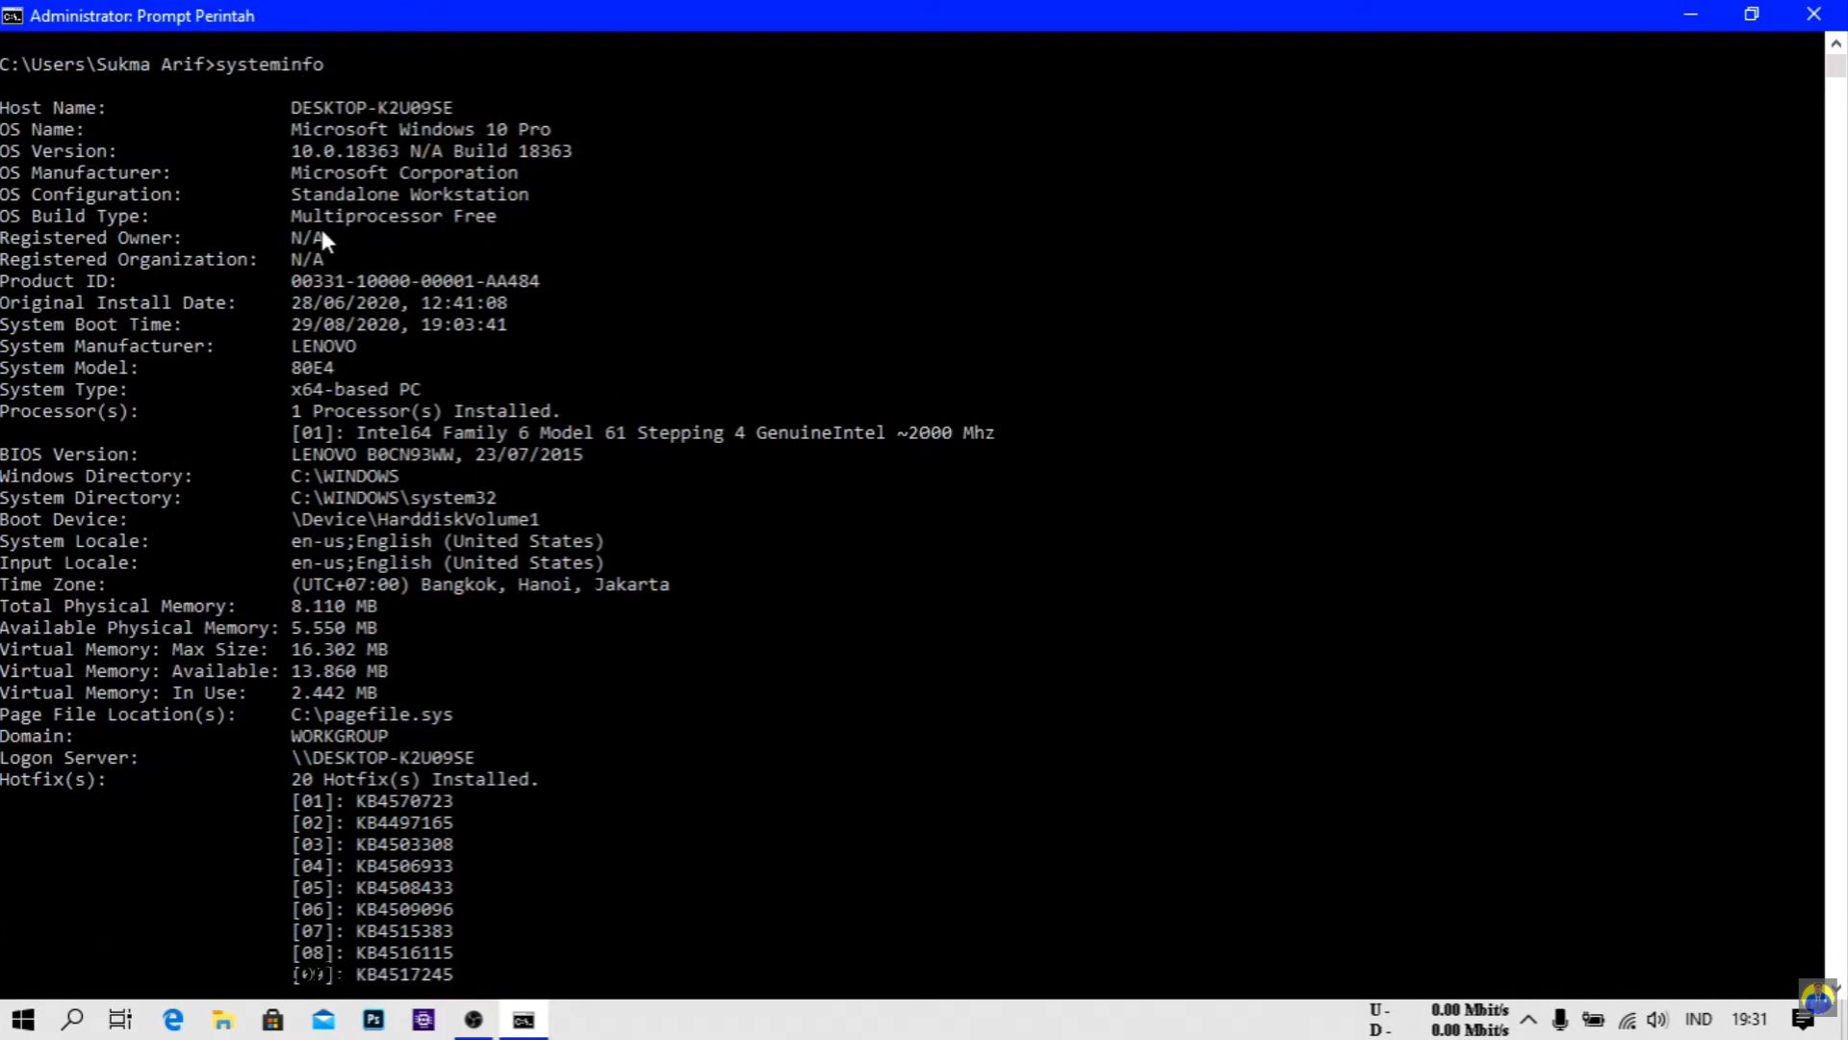This screenshot has height=1040, width=1848.
Task: Click the microphone tray icon
Action: [1560, 1020]
